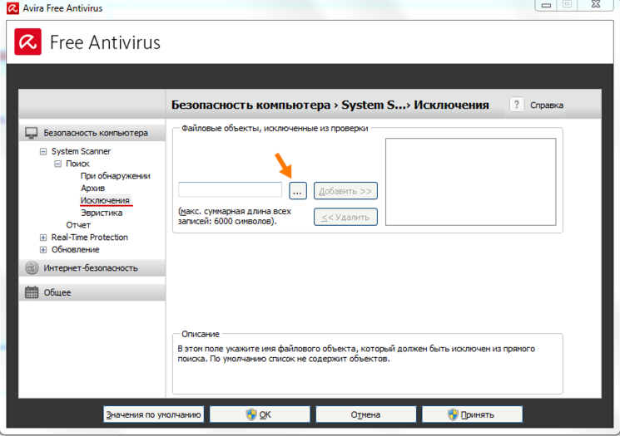Collapse the Поиск tree node
This screenshot has width=620, height=436.
(x=57, y=164)
